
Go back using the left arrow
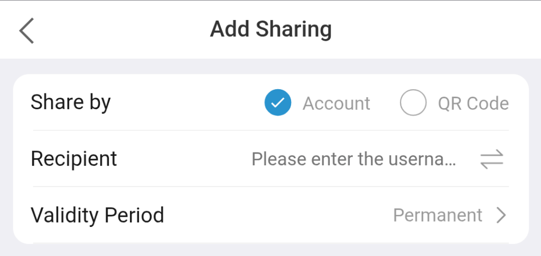[x=26, y=30]
